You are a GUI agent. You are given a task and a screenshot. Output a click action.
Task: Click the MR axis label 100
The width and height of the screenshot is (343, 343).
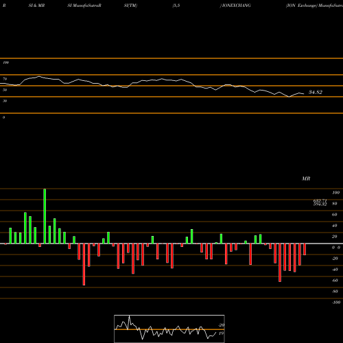tap(335, 193)
